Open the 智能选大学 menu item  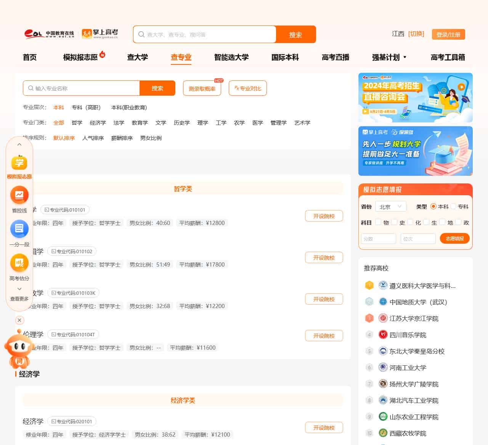coord(231,57)
